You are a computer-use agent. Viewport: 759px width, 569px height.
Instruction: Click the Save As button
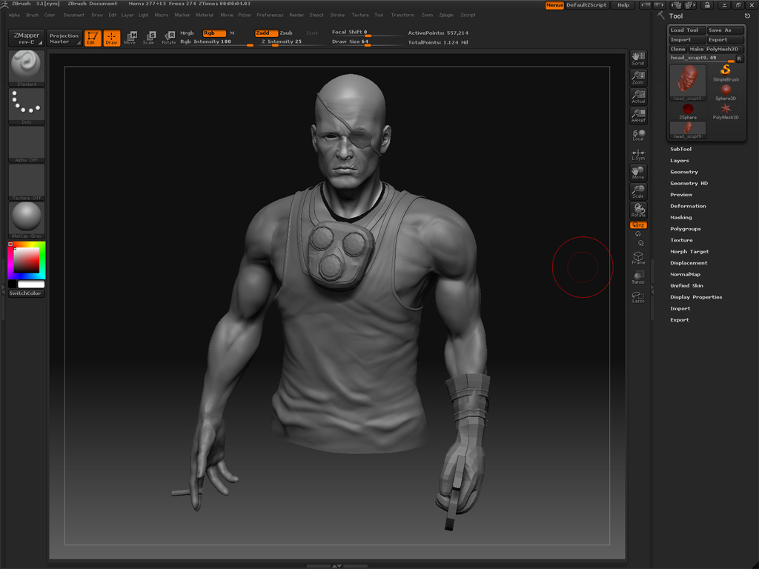(725, 30)
